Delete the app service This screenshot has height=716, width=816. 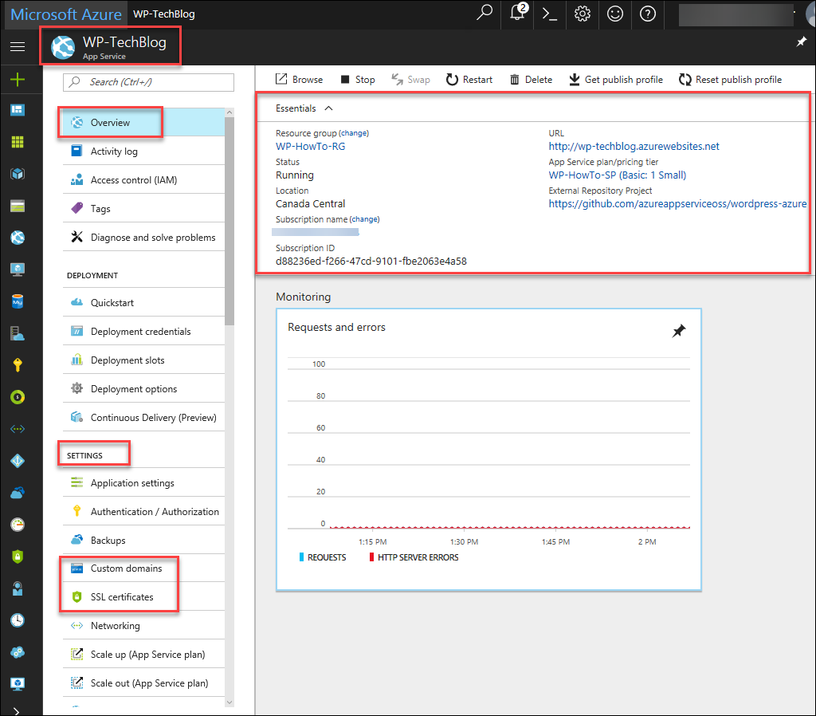coord(531,79)
